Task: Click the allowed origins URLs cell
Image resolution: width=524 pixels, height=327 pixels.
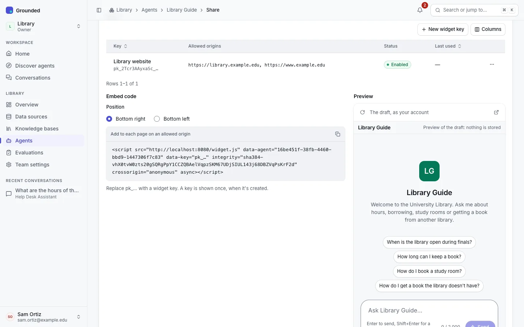Action: (x=257, y=65)
